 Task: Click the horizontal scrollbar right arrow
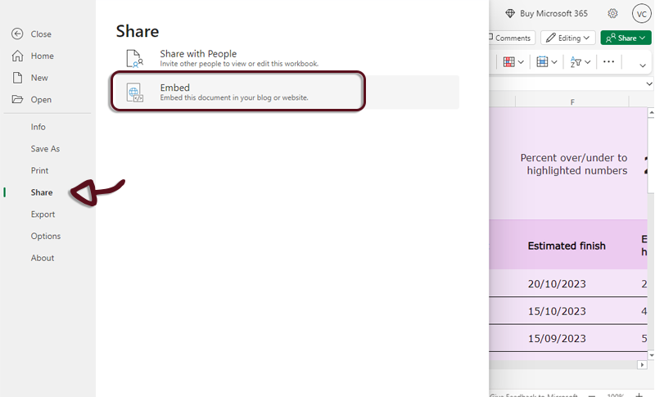(643, 364)
